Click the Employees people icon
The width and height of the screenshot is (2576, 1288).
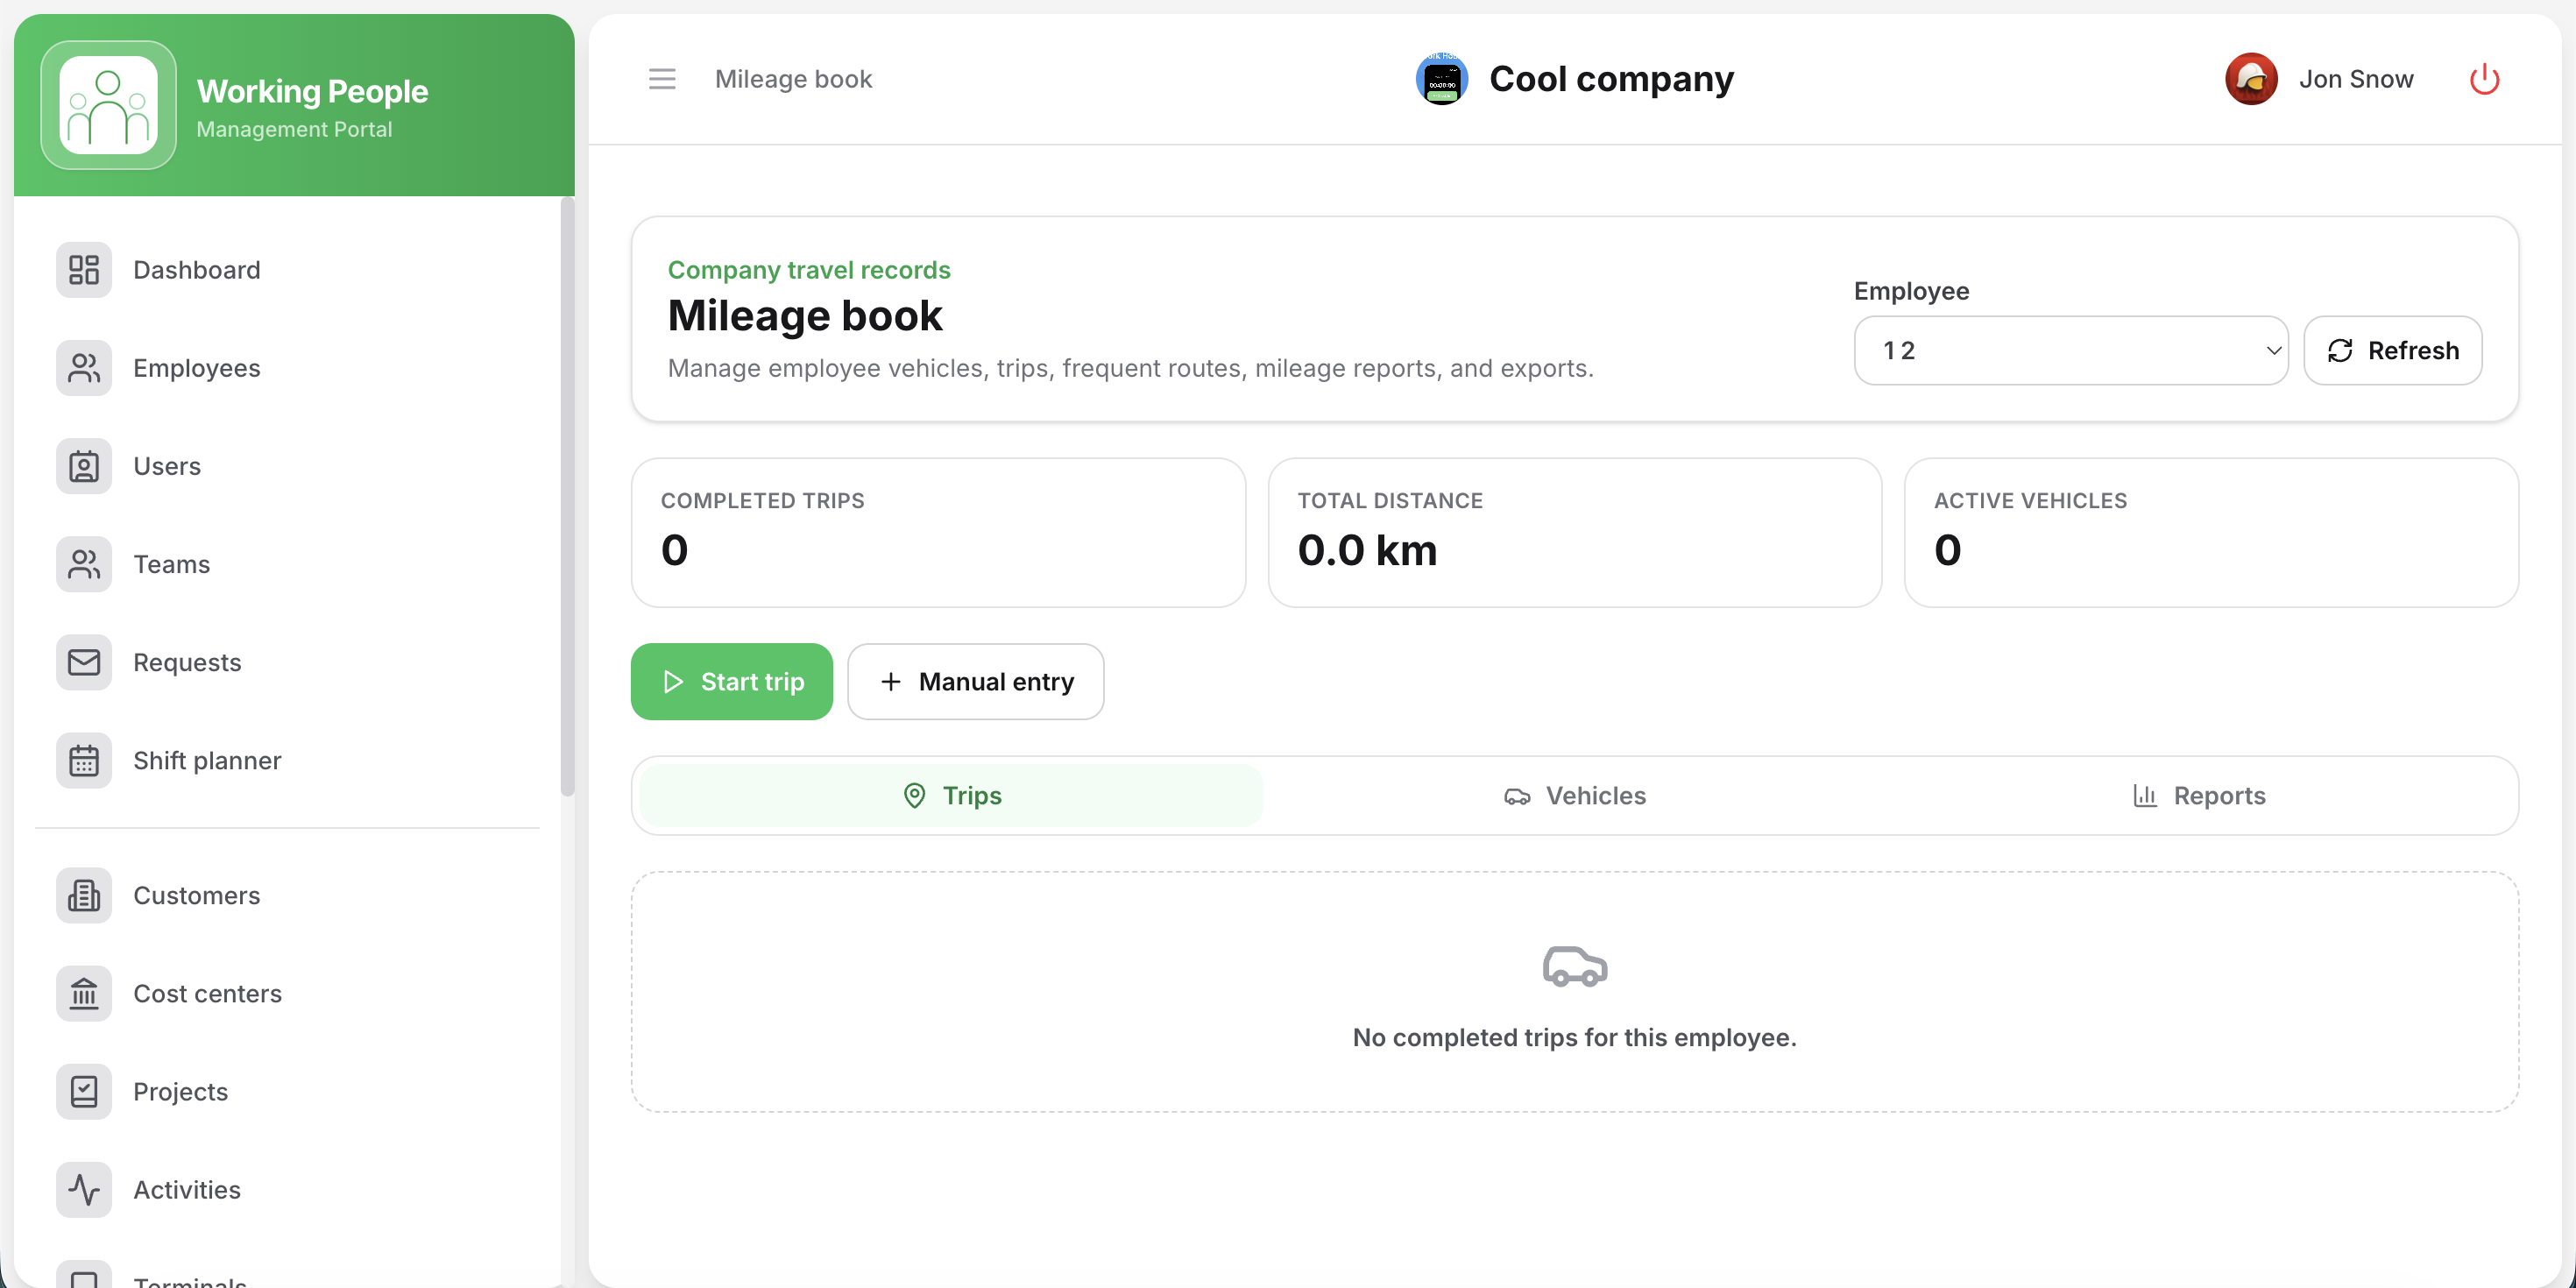(84, 368)
